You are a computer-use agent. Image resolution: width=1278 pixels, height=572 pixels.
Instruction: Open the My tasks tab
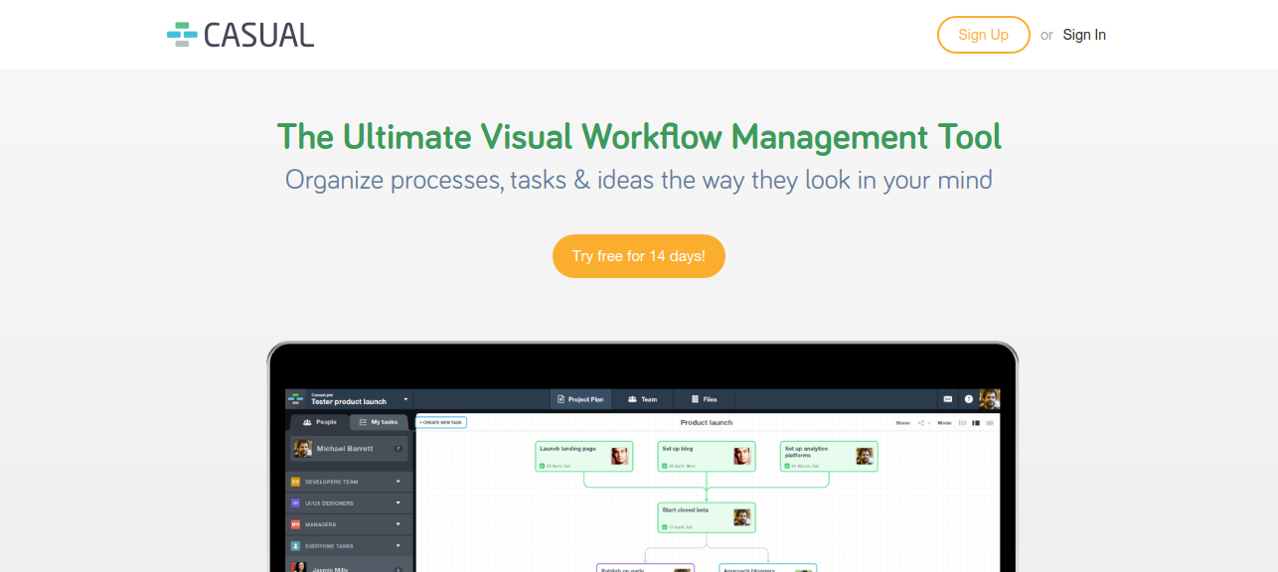378,422
